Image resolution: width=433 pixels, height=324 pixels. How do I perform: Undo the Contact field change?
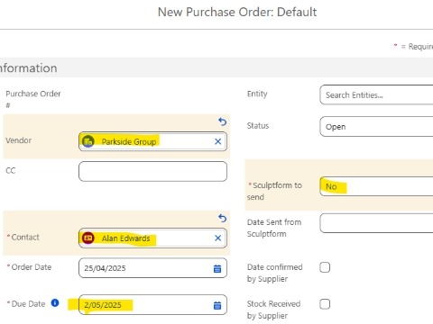[223, 218]
